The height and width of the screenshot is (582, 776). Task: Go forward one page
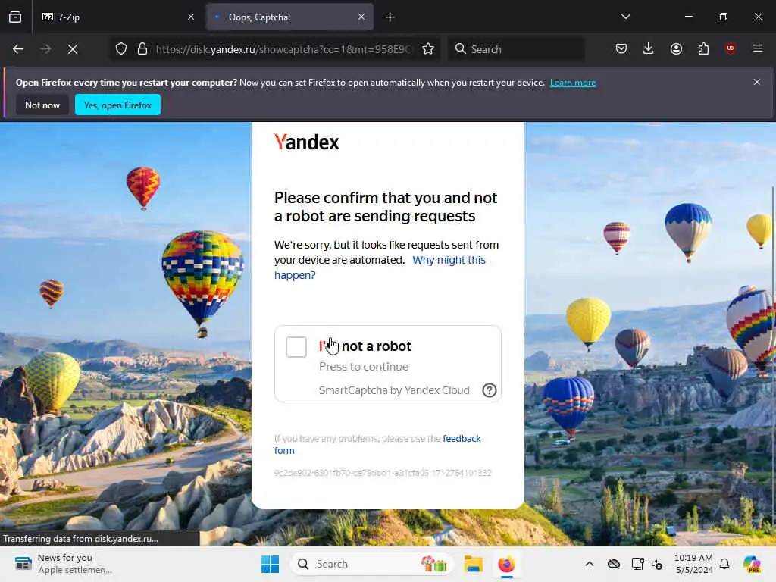(45, 49)
